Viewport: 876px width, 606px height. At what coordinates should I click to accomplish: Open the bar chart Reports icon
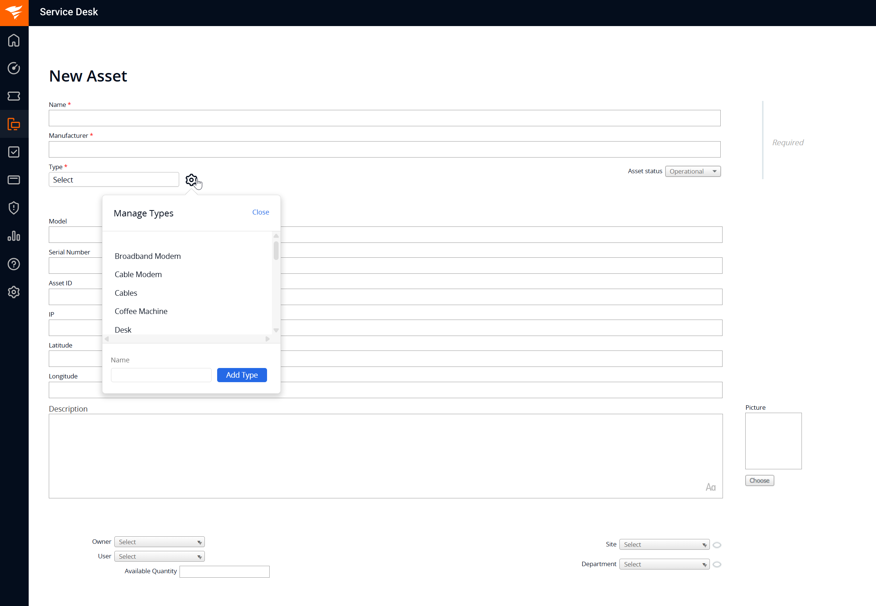pyautogui.click(x=14, y=236)
